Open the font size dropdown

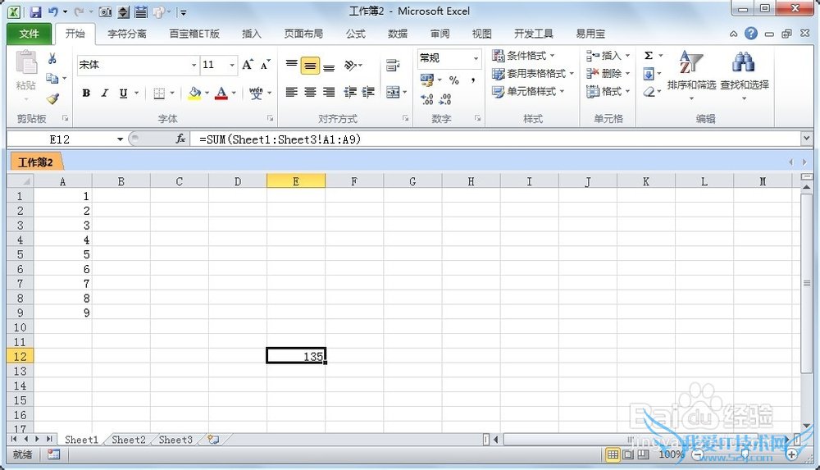point(232,65)
